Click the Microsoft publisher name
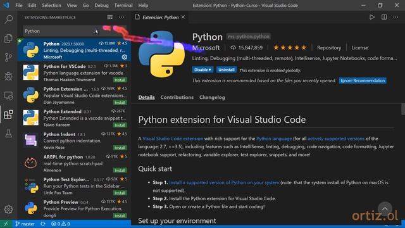 coord(206,47)
